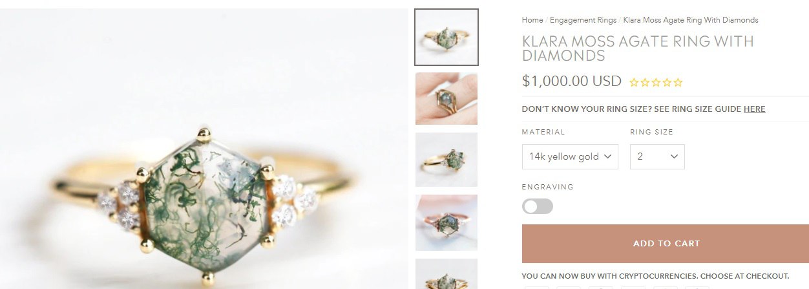Click the first rating star
Screen dimensions: 809x289
[x=635, y=83]
